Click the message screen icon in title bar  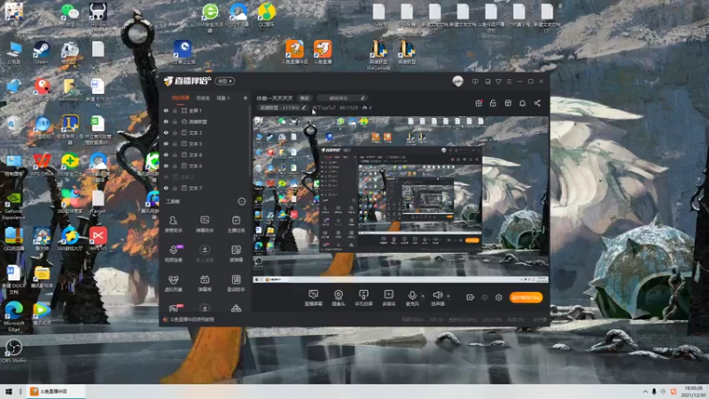(475, 82)
